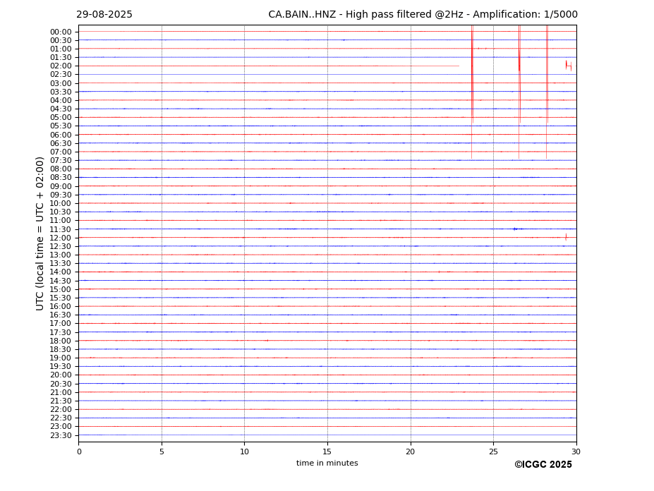This screenshot has height=491, width=654.
Task: Click the 18:00 time row label
Action: tap(61, 341)
